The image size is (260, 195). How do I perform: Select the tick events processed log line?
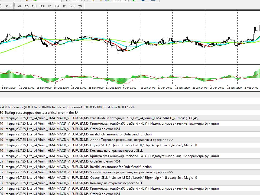(130, 107)
